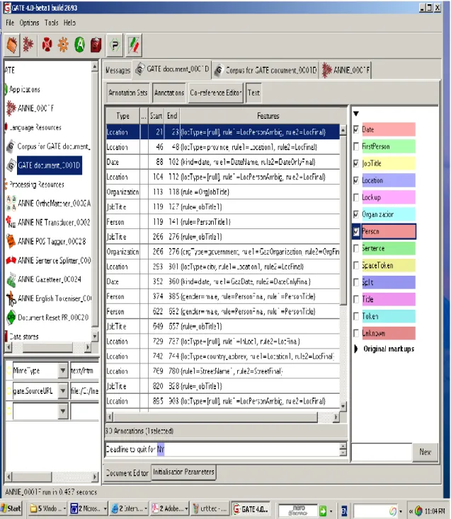Click the Processing Resources node
Image resolution: width=451 pixels, height=519 pixels.
tap(36, 185)
